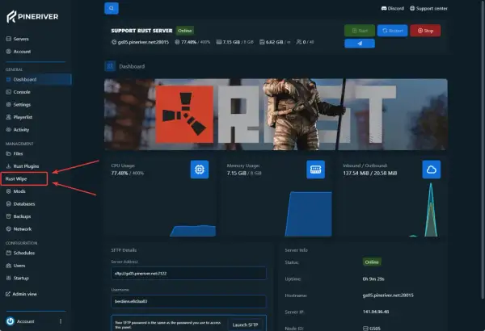
Task: Click the CPU Usage chip icon
Action: 200,170
